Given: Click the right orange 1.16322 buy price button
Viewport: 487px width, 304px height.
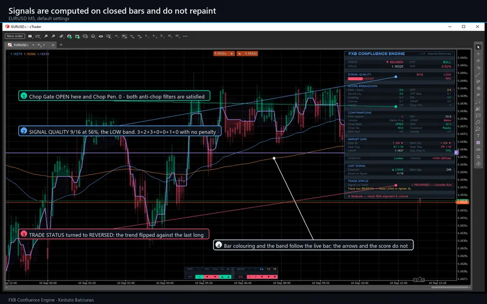Looking at the screenshot, I should 248,54.
